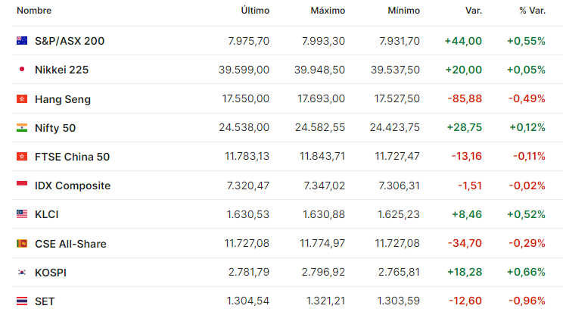The width and height of the screenshot is (563, 315).
Task: Click the Indonesia flag beside IDX Composite
Action: [22, 185]
